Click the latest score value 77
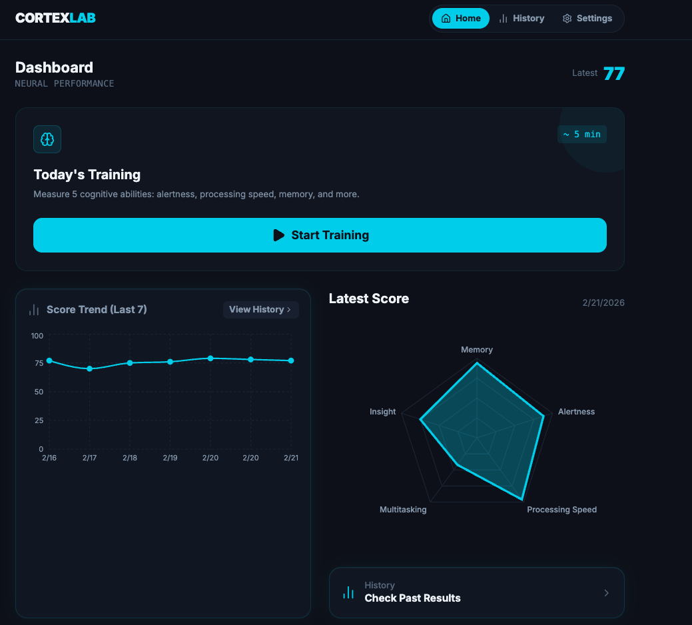Viewport: 692px width, 625px height. pos(614,73)
